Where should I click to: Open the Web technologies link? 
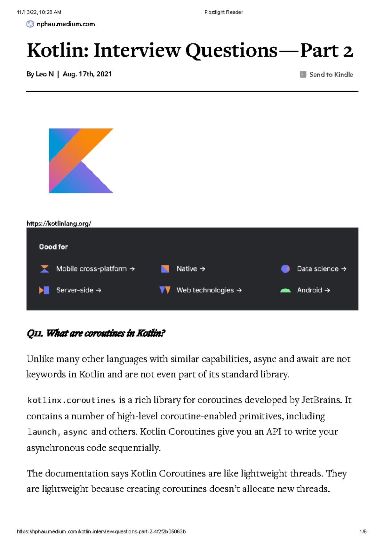click(x=209, y=290)
